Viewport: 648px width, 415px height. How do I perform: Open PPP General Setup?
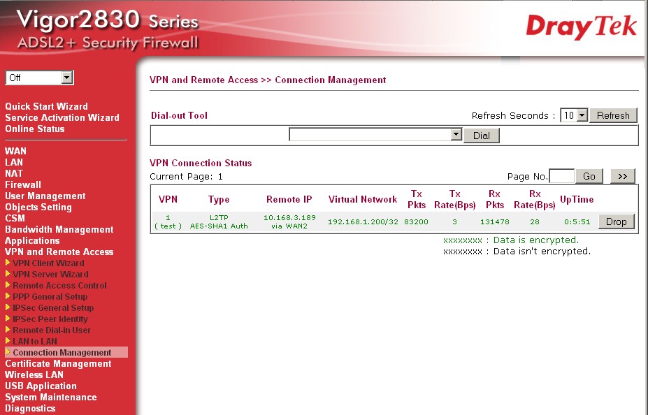[50, 296]
